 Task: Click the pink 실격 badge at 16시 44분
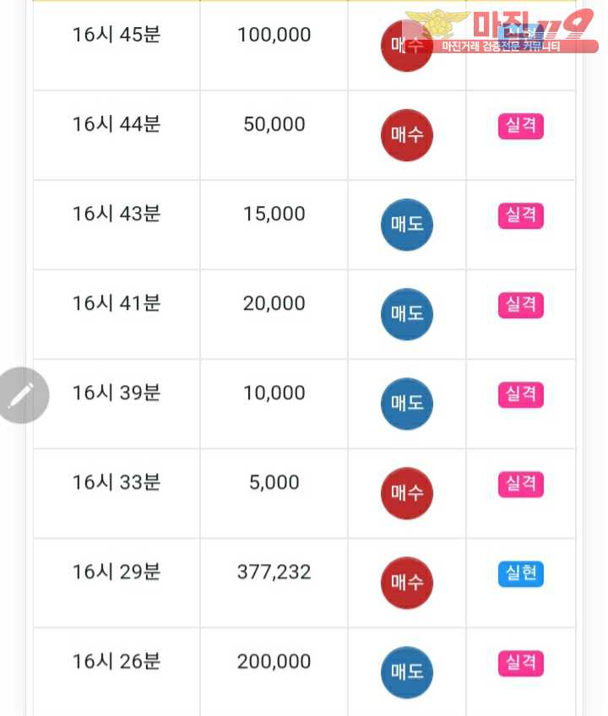click(x=521, y=126)
